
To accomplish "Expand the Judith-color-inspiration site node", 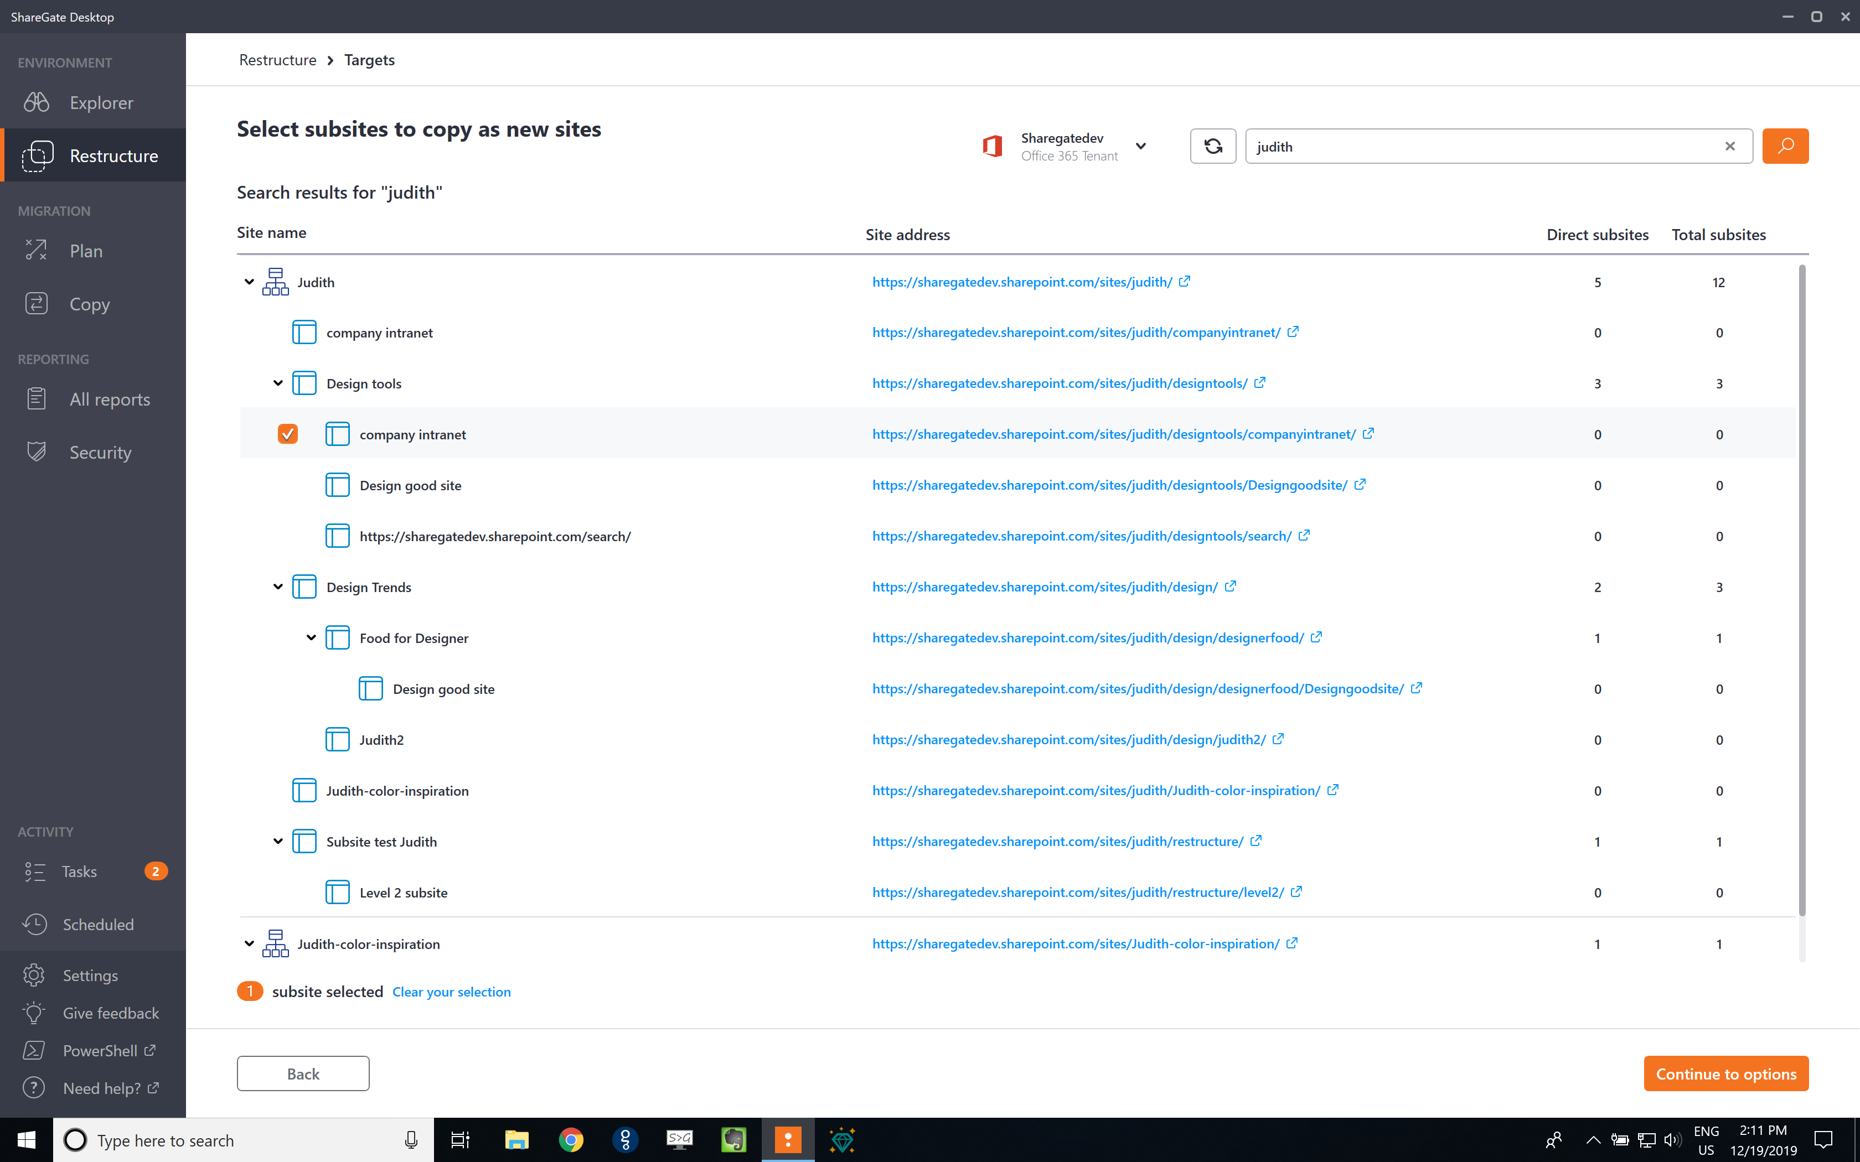I will tap(248, 942).
